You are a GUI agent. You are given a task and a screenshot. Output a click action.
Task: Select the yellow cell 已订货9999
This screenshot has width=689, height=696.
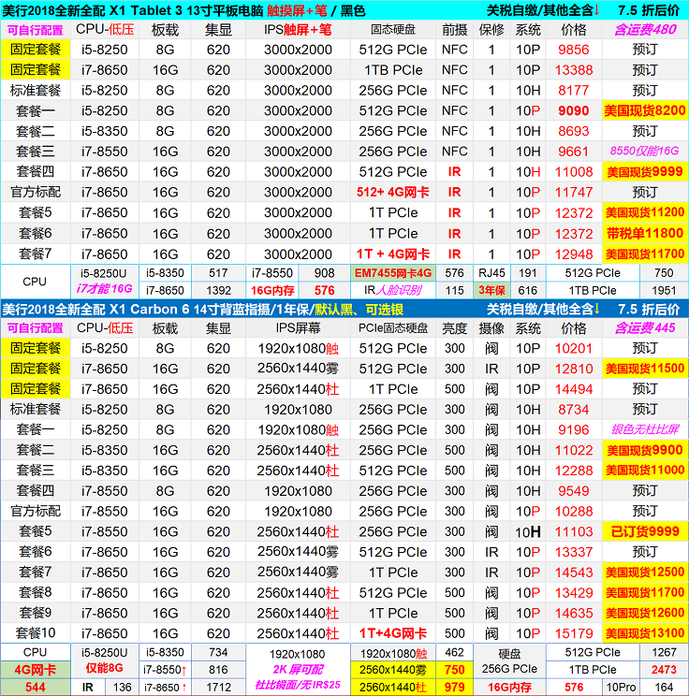click(x=645, y=531)
